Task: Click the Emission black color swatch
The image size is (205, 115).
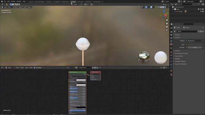Action: coord(81,107)
